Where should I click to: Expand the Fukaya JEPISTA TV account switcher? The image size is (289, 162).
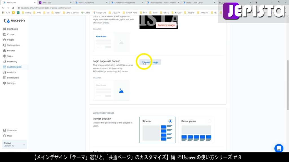[x=14, y=144]
